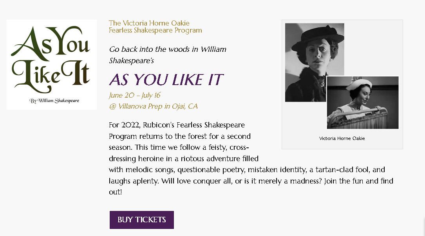Select 'The Victoria Horne Oakie' gold heading line
The height and width of the screenshot is (236, 425).
tap(149, 23)
